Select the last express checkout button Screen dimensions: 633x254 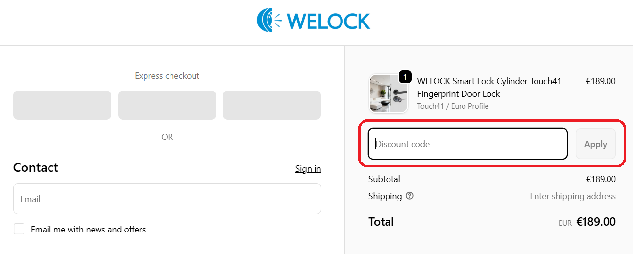pos(272,105)
